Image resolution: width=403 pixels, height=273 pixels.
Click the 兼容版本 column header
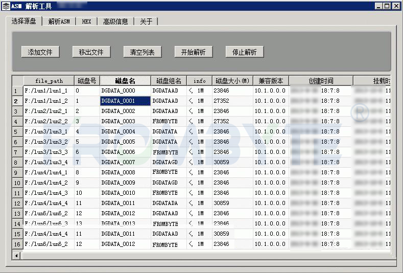tap(271, 81)
